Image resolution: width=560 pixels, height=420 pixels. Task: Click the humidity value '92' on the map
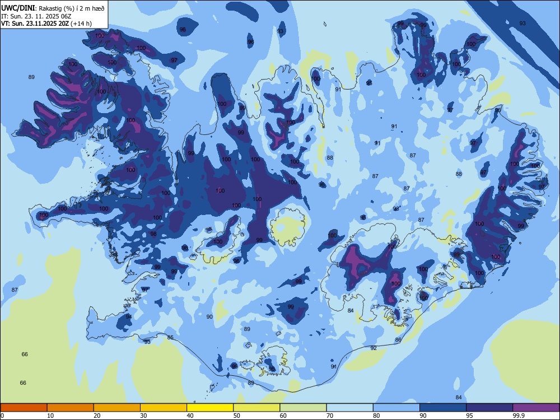(374, 348)
